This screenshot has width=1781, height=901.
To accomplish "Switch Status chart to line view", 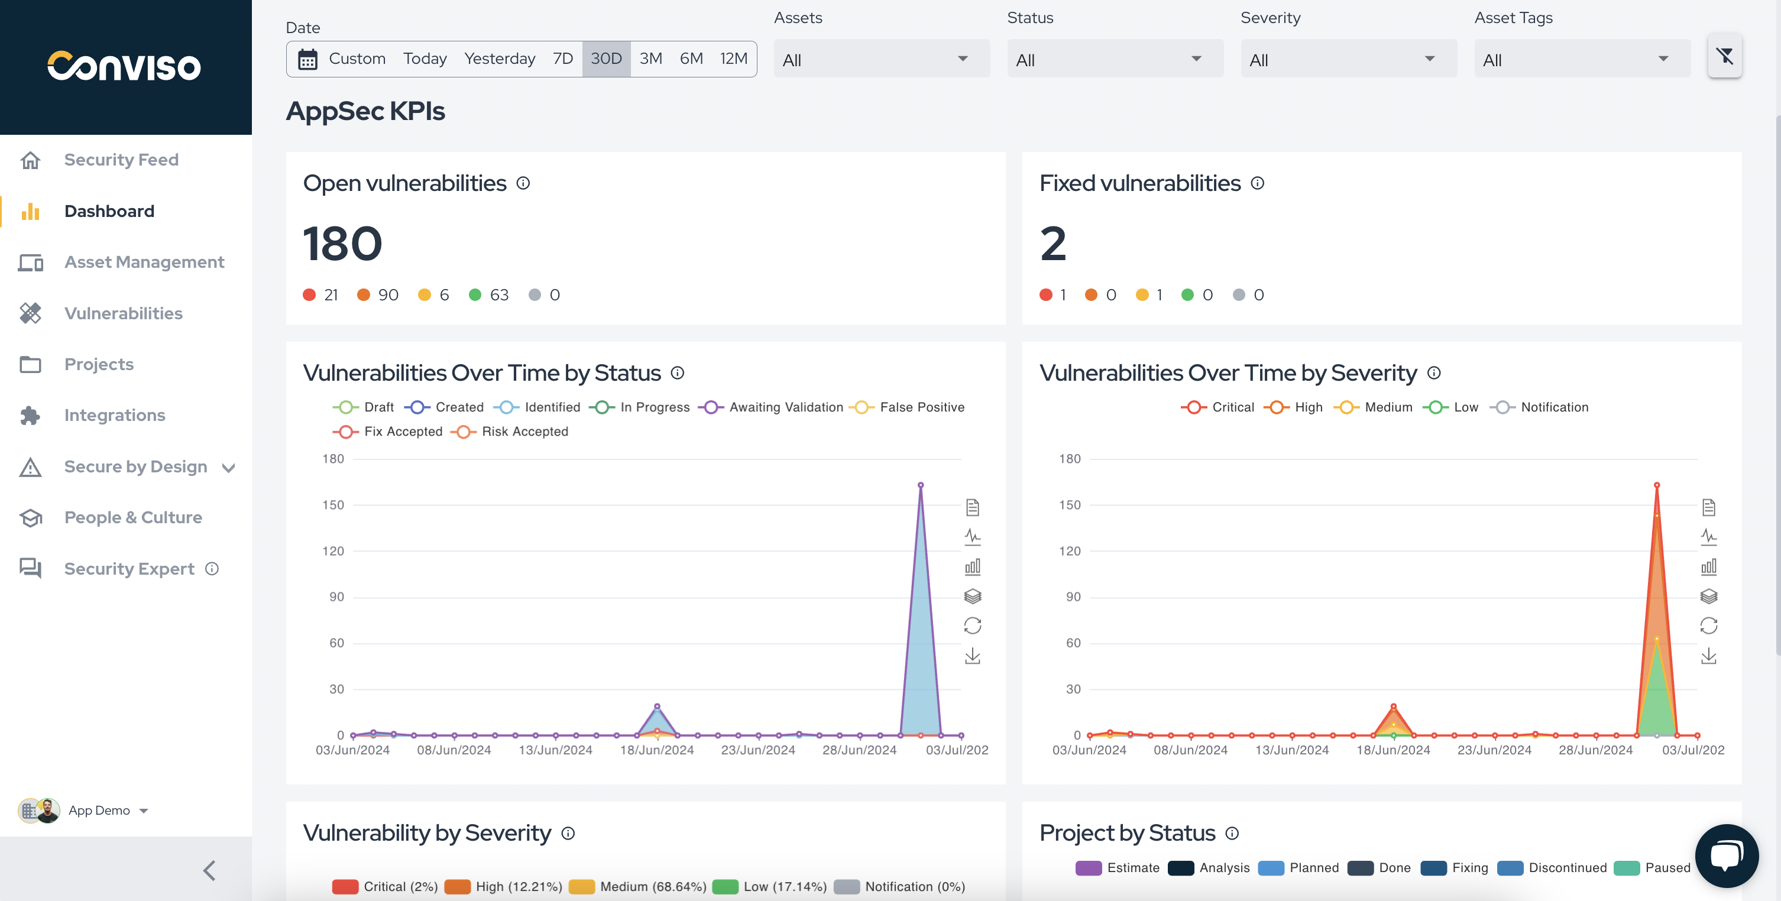I will coord(972,537).
